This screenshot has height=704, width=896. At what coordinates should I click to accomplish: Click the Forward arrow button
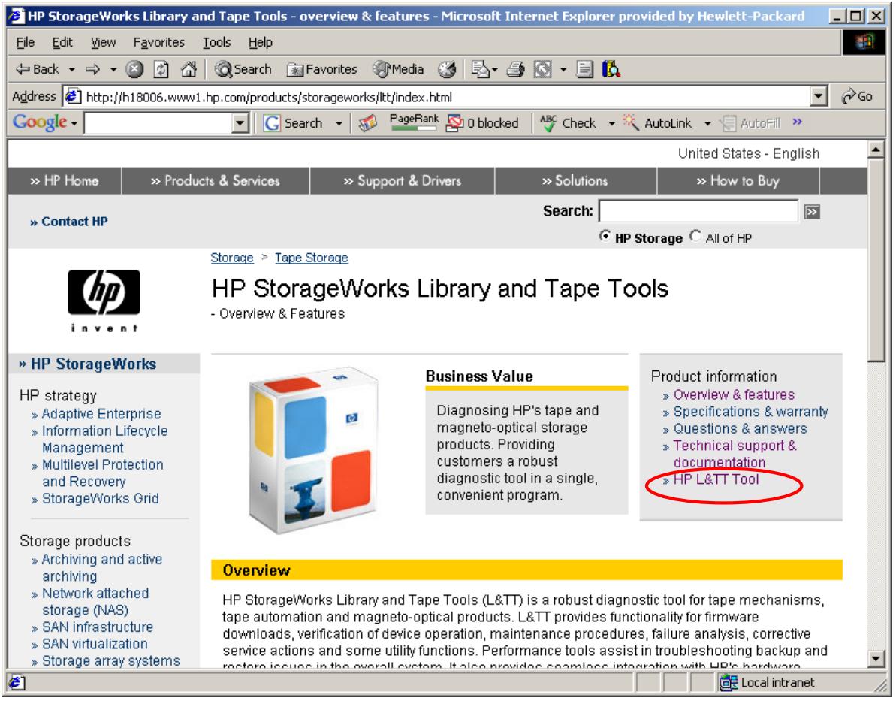click(92, 70)
